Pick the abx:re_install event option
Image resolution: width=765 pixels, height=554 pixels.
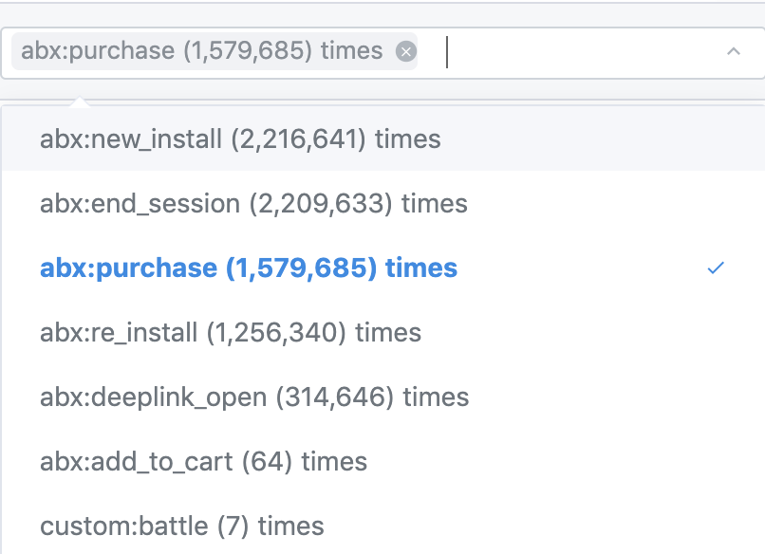[x=231, y=333]
